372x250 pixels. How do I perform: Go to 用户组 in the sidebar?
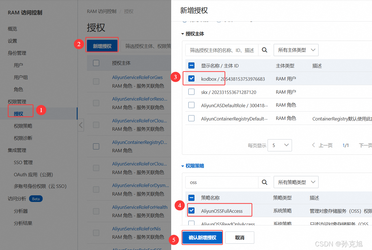[x=21, y=77]
